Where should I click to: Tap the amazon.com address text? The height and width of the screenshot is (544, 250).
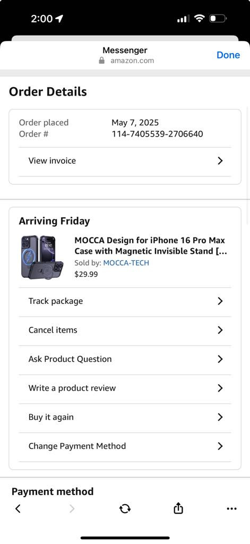tap(132, 61)
